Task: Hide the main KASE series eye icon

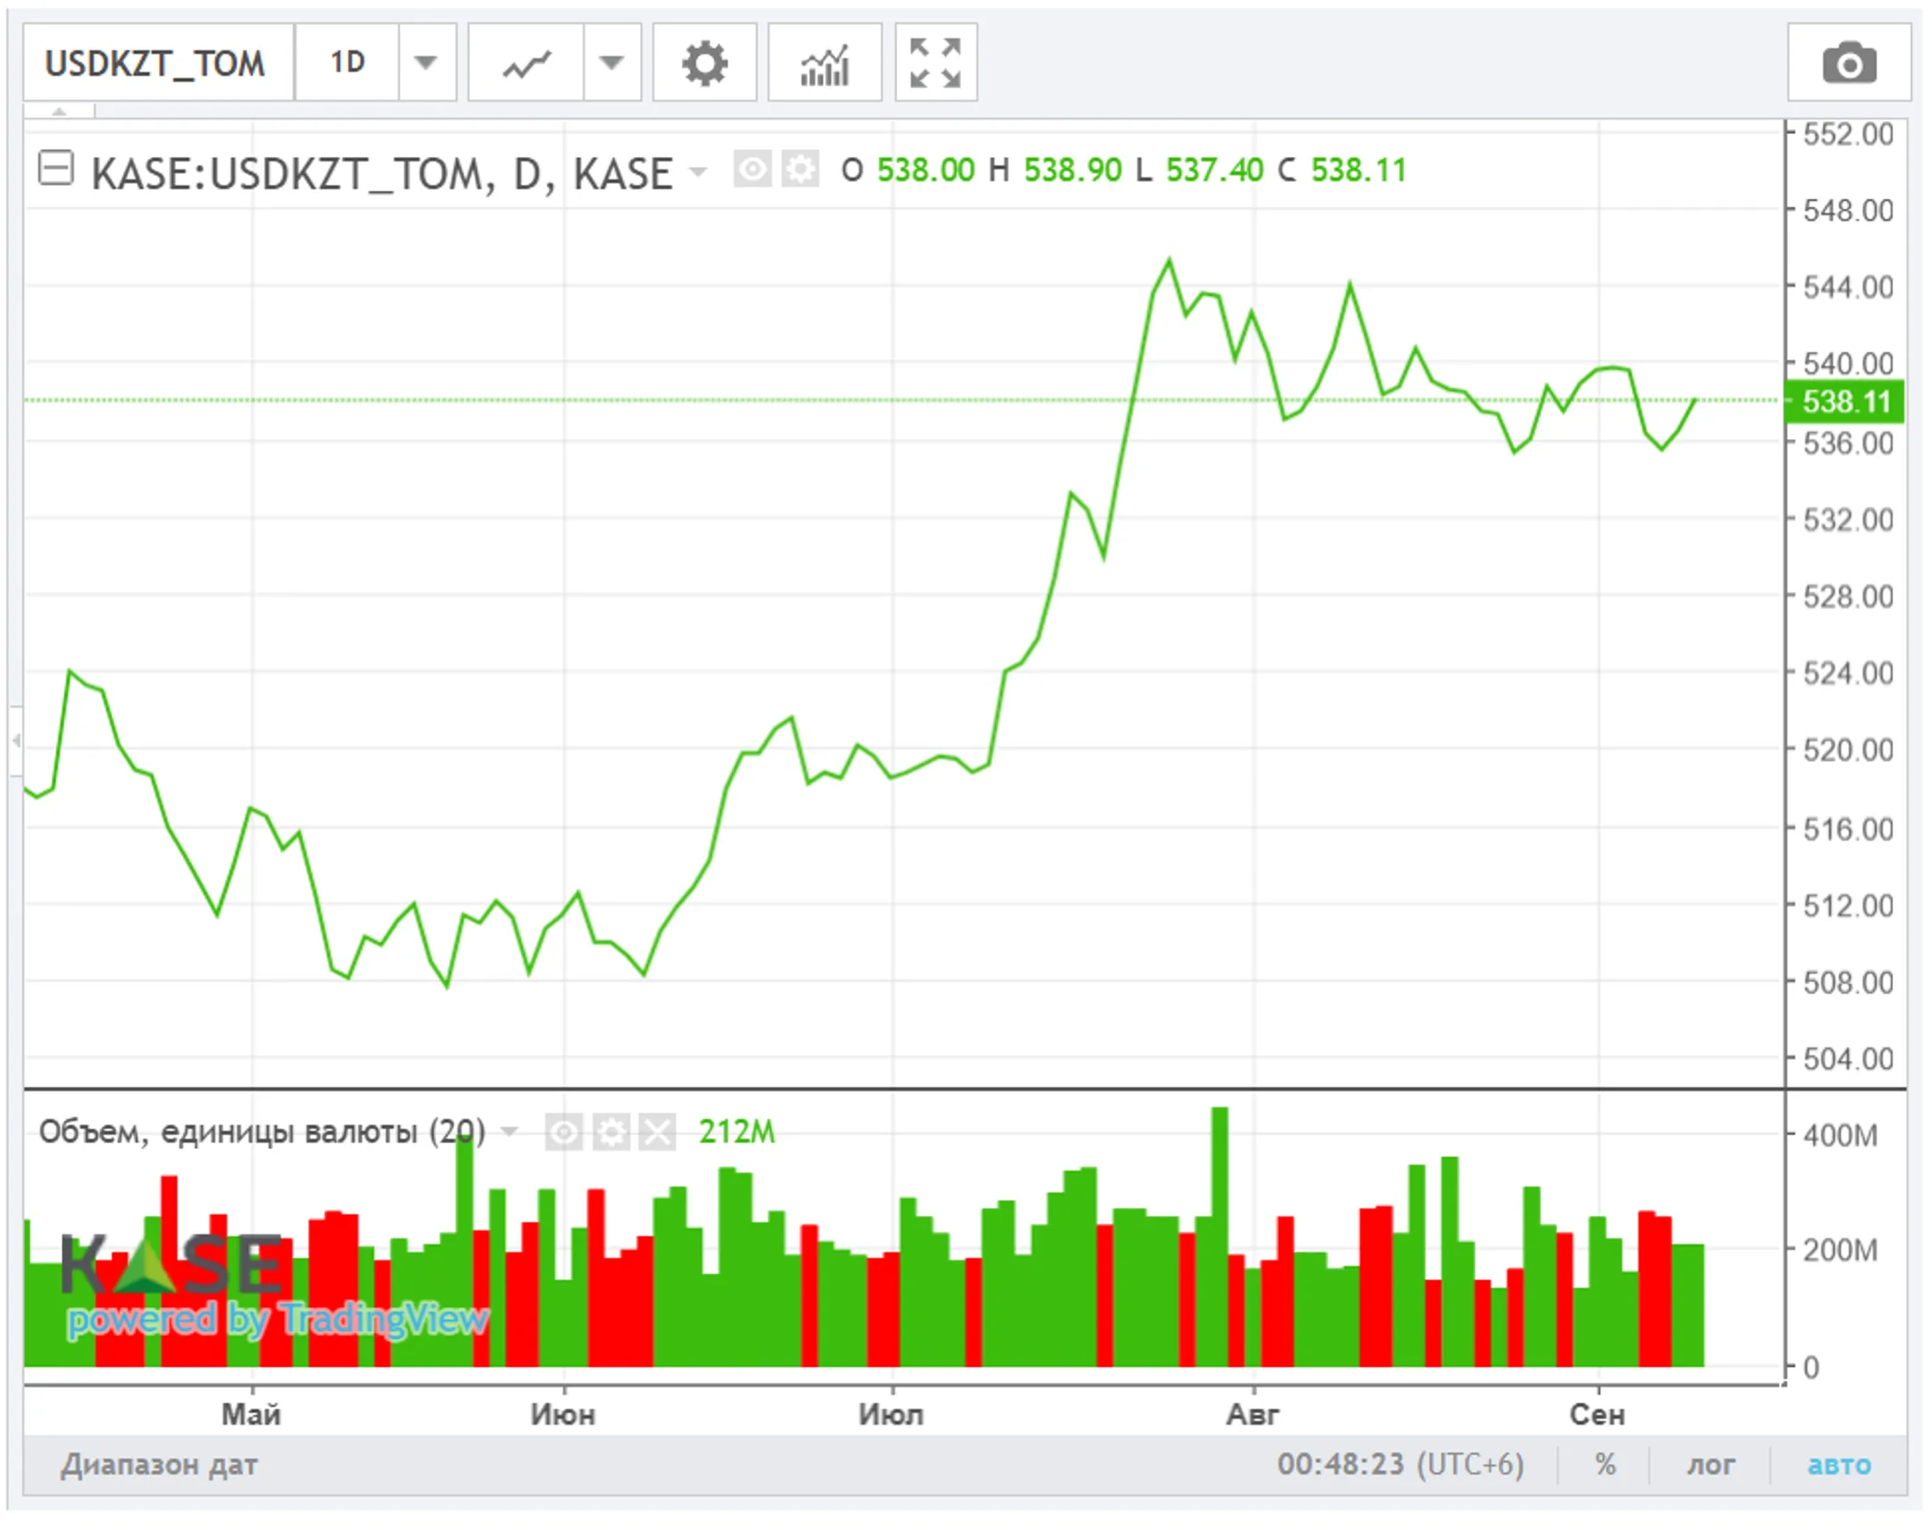Action: [x=752, y=169]
